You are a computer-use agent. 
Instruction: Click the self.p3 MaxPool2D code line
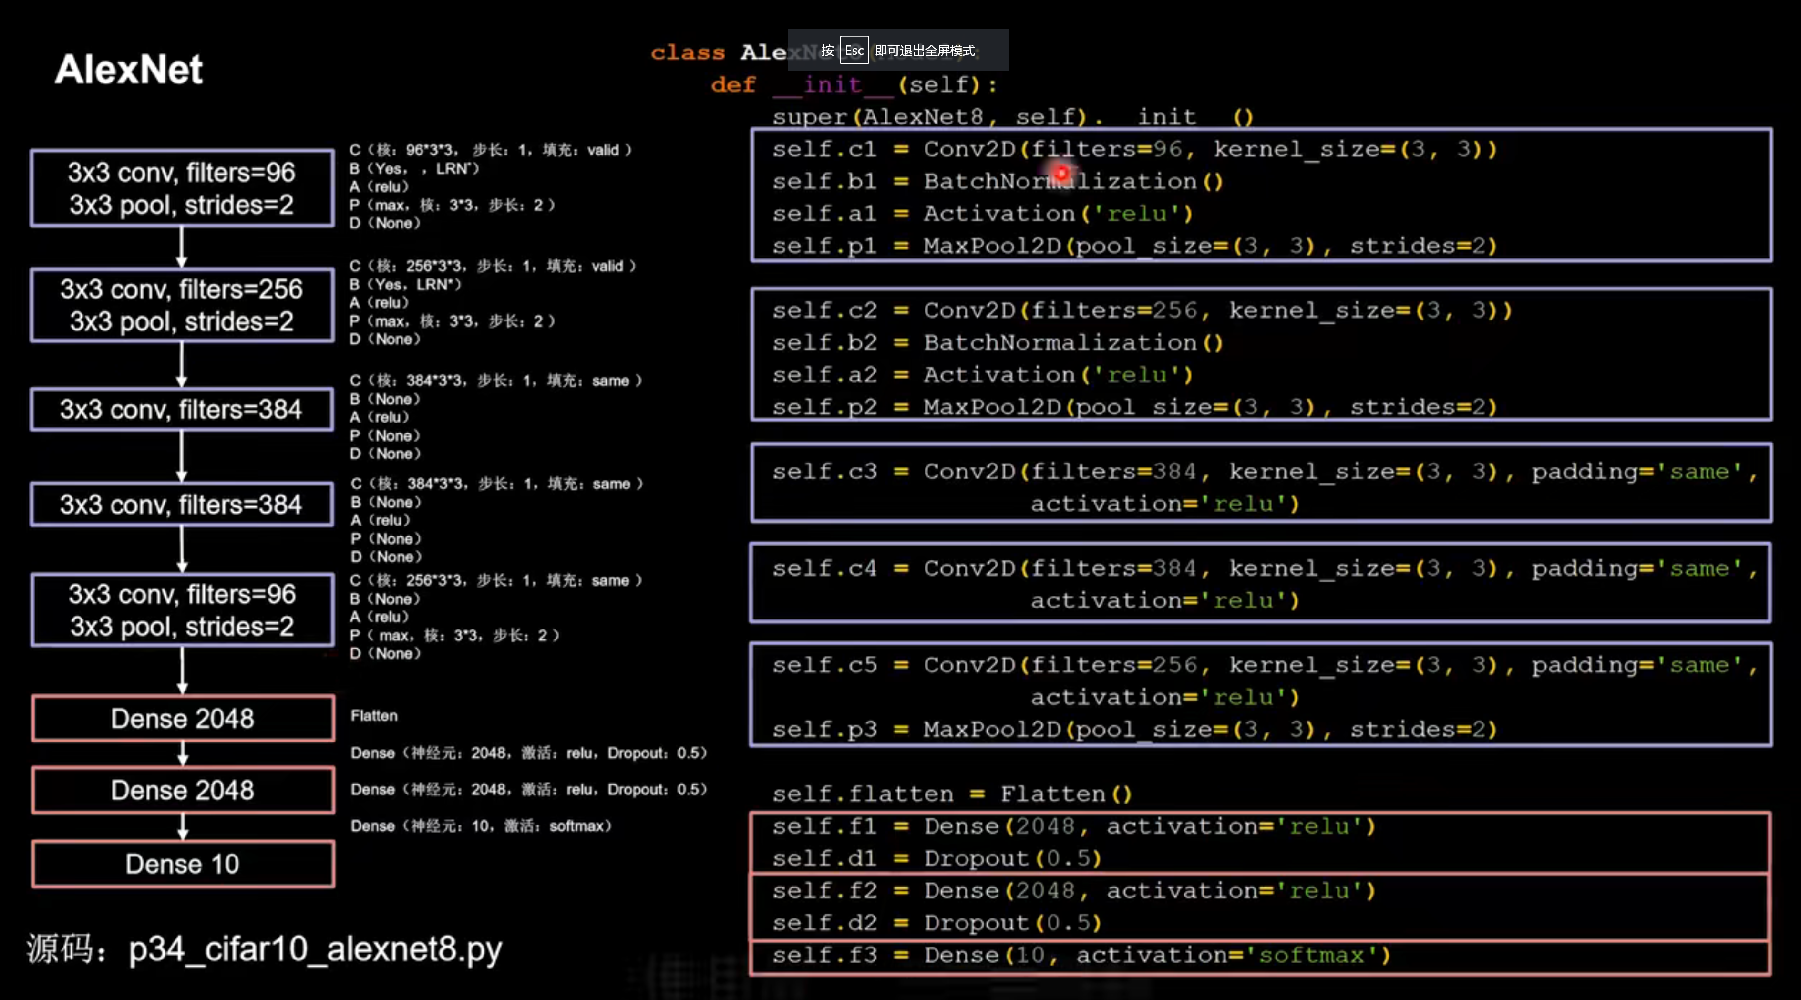[x=1132, y=729]
